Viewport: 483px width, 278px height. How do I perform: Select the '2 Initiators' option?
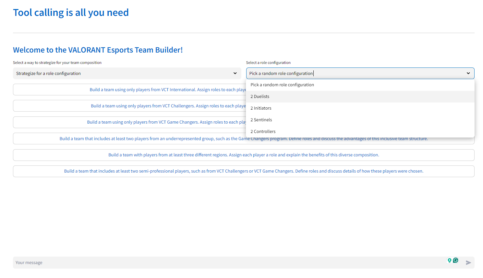tap(360, 108)
